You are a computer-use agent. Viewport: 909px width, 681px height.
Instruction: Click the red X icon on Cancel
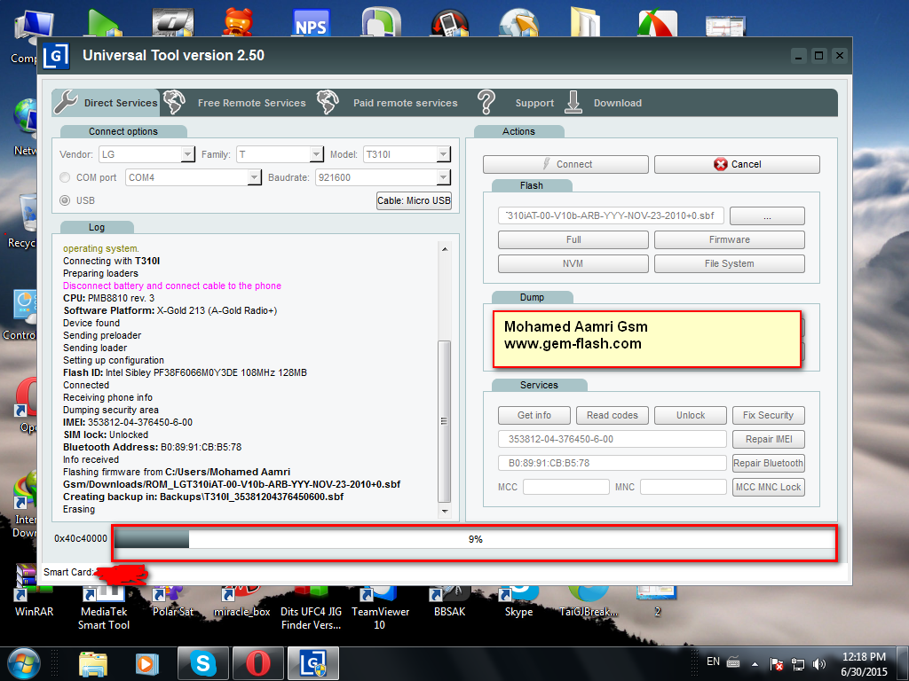tap(721, 164)
